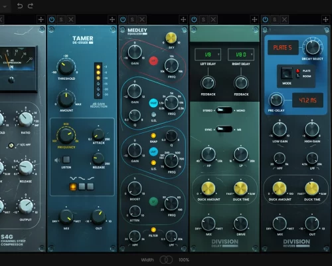Screen dimensions: 332x266
Task: Click the Low Gain knob on Division Reverb
Action: pyautogui.click(x=280, y=130)
